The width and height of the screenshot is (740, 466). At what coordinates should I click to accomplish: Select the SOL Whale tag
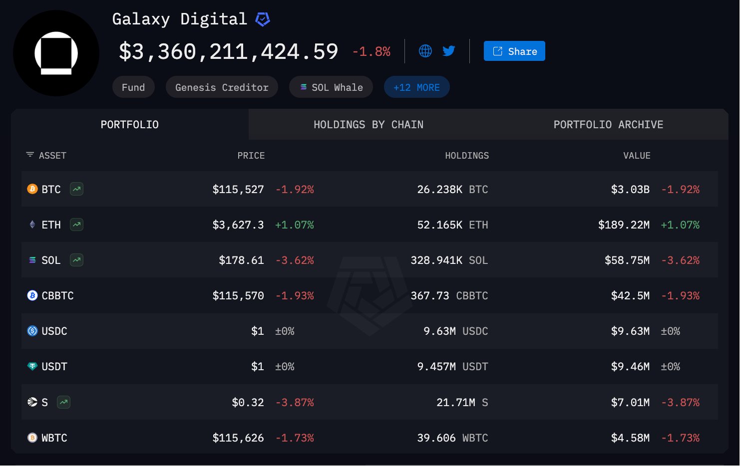[x=331, y=87]
